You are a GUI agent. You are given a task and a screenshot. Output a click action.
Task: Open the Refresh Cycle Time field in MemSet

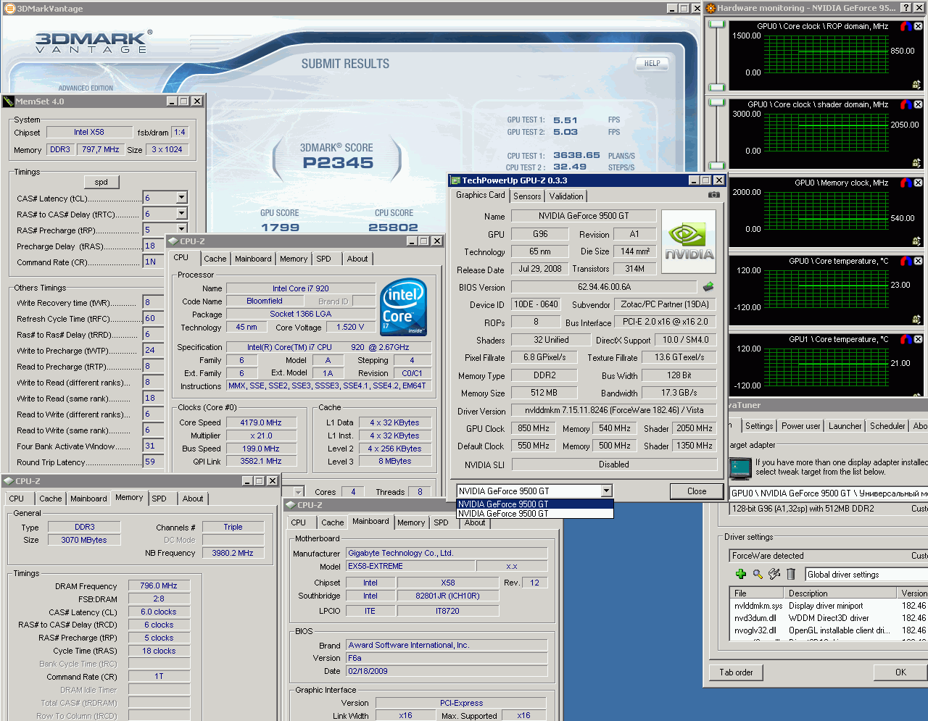coord(154,318)
